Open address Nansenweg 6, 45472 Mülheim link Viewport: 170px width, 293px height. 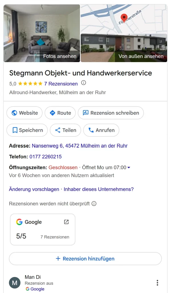(x=80, y=146)
